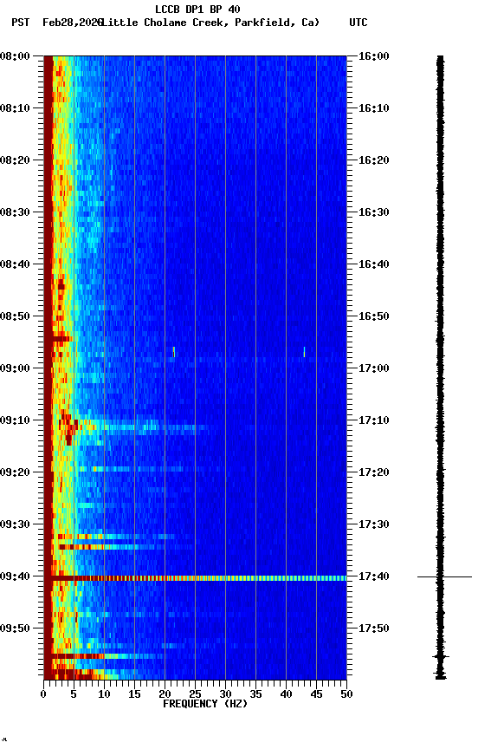
Task: Click the seismogram burst near 17:56
Action: [x=441, y=657]
